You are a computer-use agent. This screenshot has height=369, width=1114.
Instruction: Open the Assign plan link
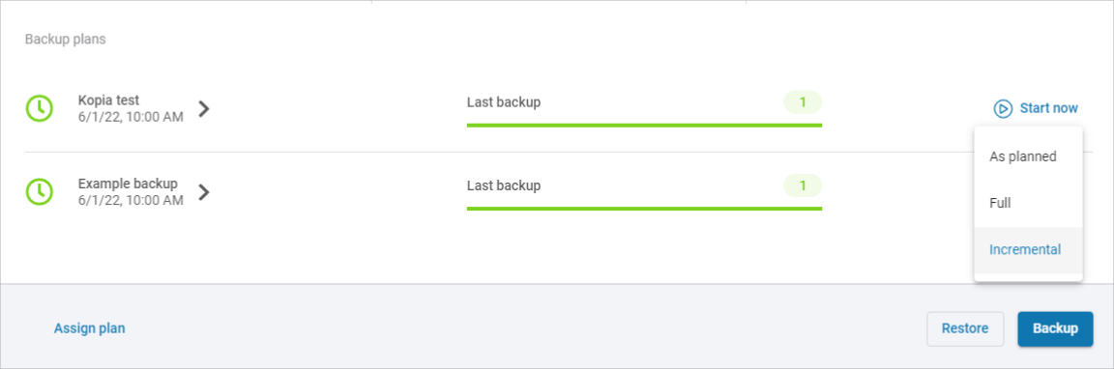90,328
